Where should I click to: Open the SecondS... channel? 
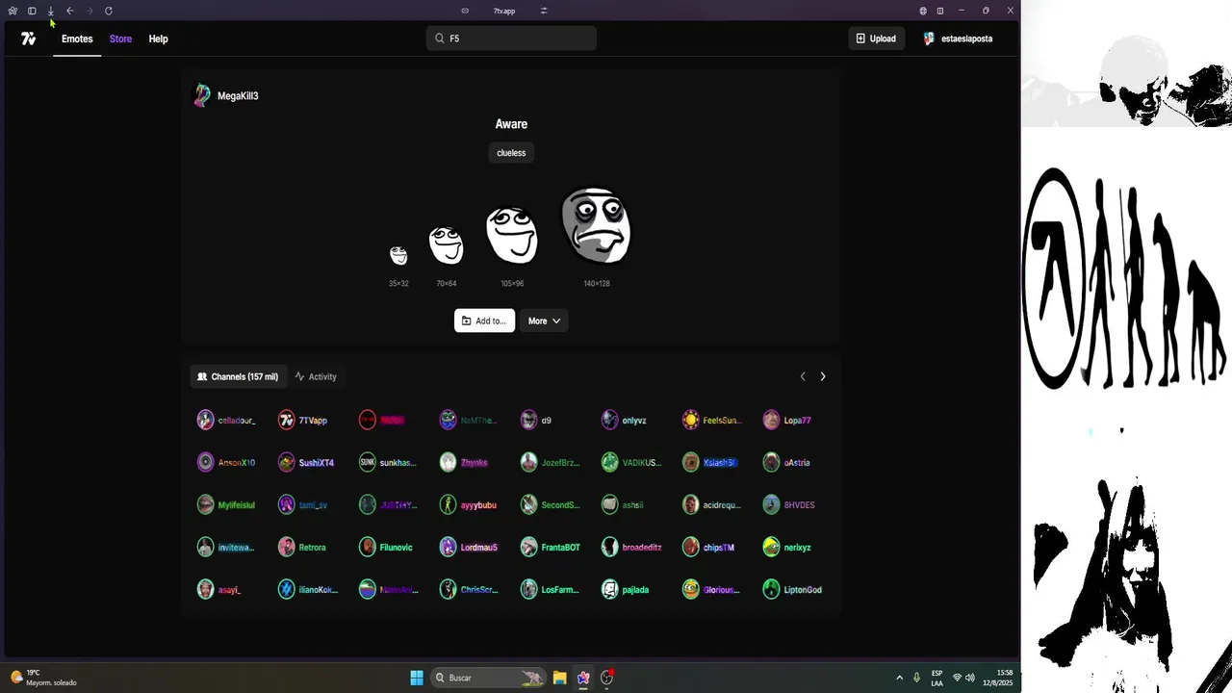click(x=552, y=504)
